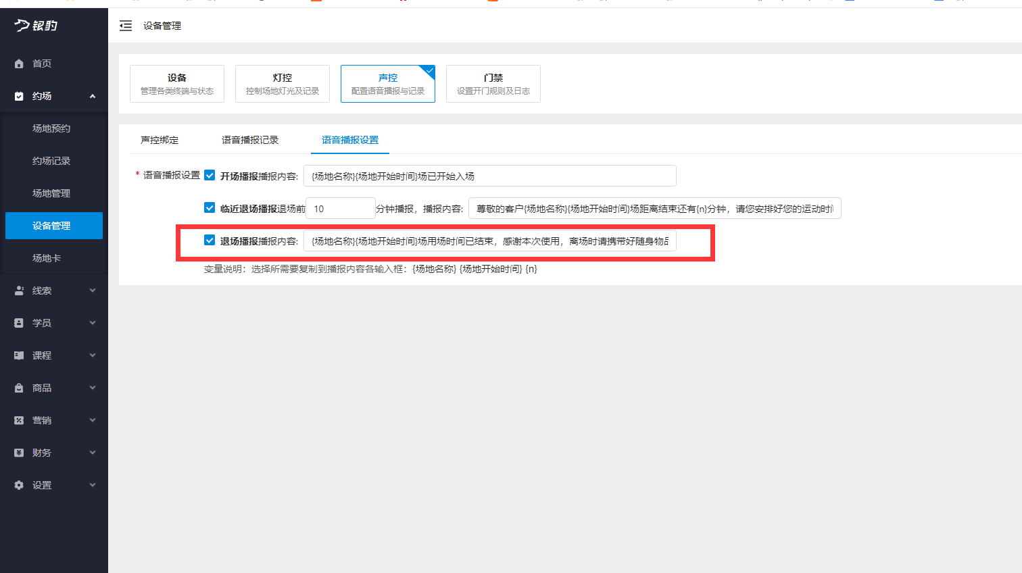
Task: Collapse the 约场 menu chevron
Action: [x=93, y=95]
